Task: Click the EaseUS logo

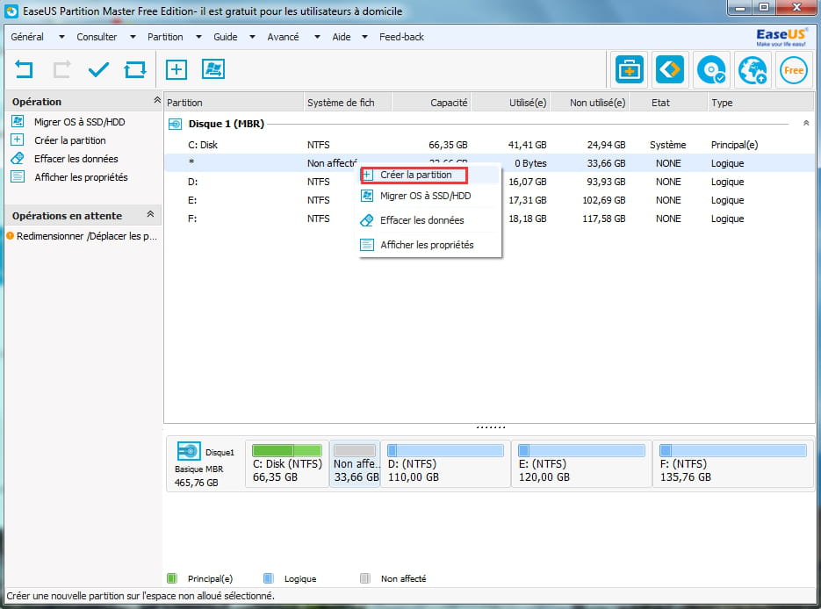Action: 781,37
